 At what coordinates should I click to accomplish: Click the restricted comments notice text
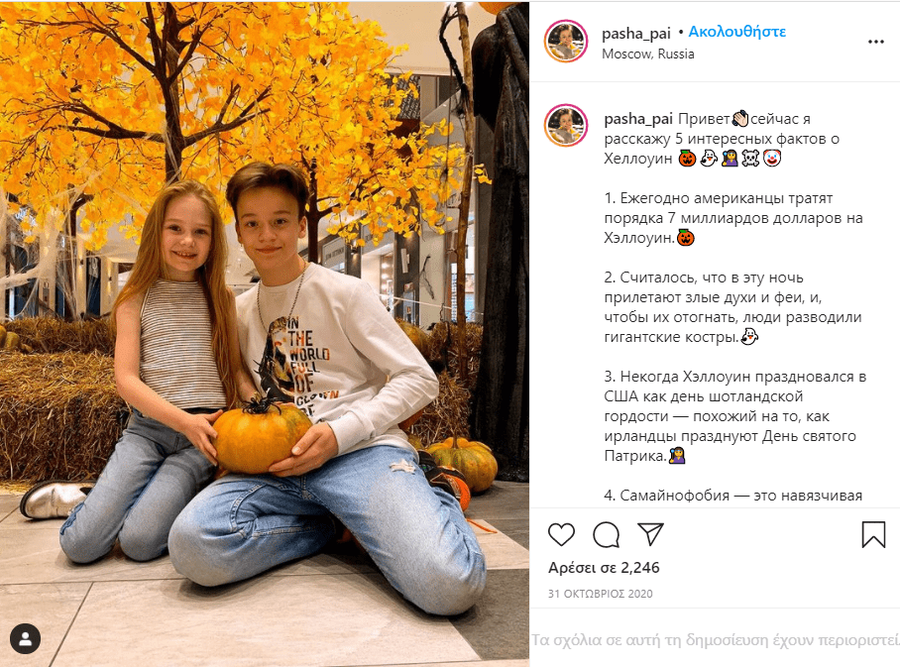pyautogui.click(x=716, y=640)
